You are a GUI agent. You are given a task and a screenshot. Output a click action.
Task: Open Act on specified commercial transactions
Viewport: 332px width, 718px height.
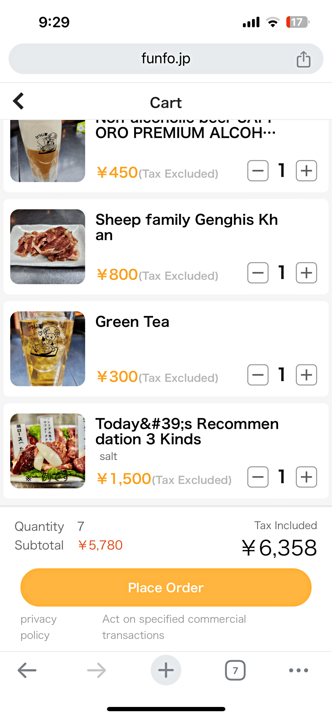coord(174,627)
